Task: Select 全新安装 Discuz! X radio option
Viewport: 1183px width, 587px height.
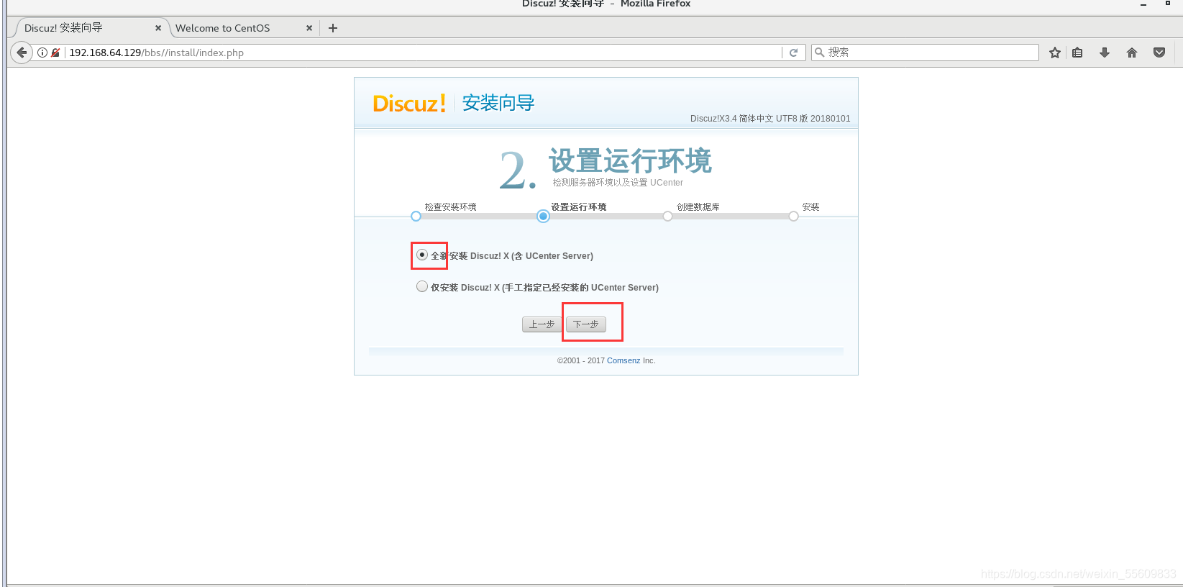Action: point(422,255)
